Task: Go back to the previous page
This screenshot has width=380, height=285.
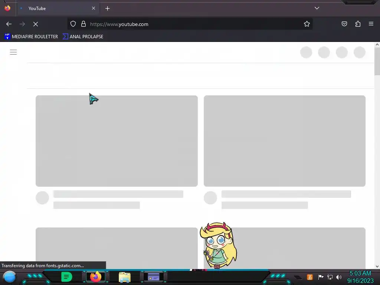Action: point(9,24)
